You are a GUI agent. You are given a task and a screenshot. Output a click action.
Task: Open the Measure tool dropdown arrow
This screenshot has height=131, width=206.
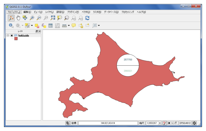pos(69,25)
